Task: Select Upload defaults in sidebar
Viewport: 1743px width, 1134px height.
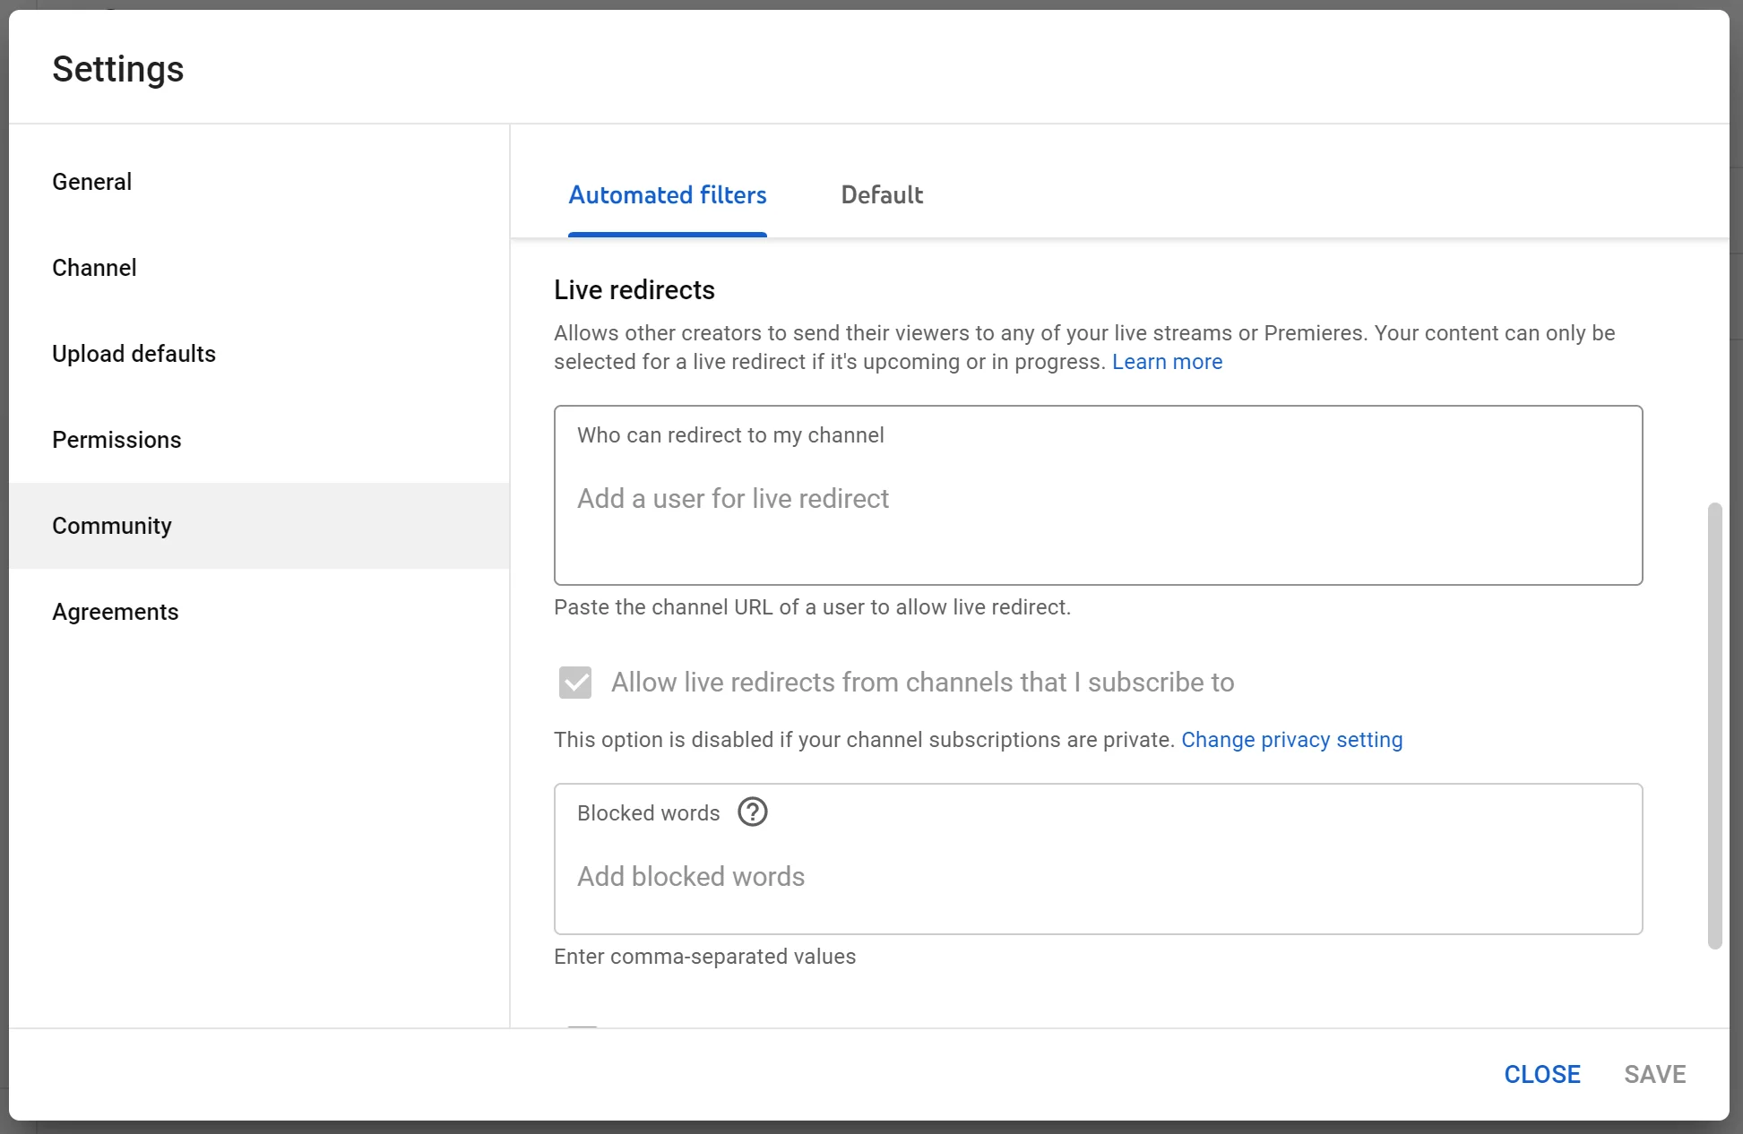Action: click(x=259, y=354)
